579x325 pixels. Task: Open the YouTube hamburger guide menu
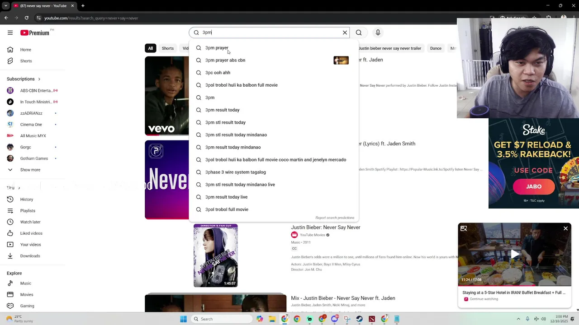tap(10, 32)
